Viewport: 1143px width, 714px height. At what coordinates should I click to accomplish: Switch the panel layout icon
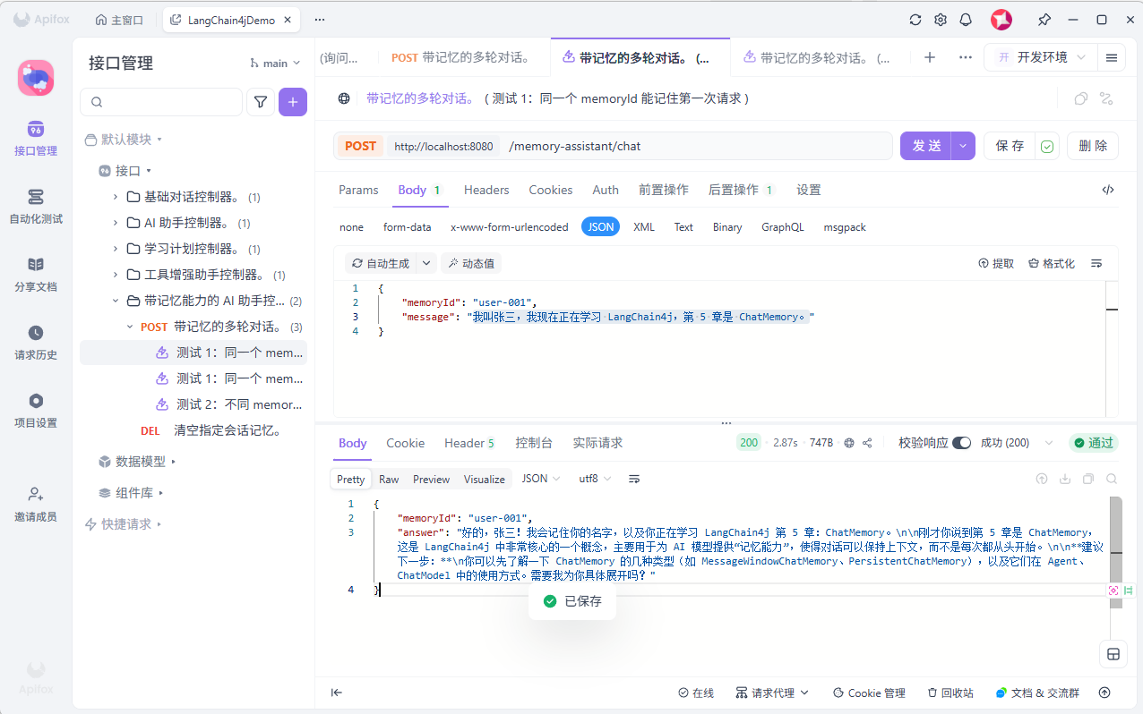[x=1113, y=654]
